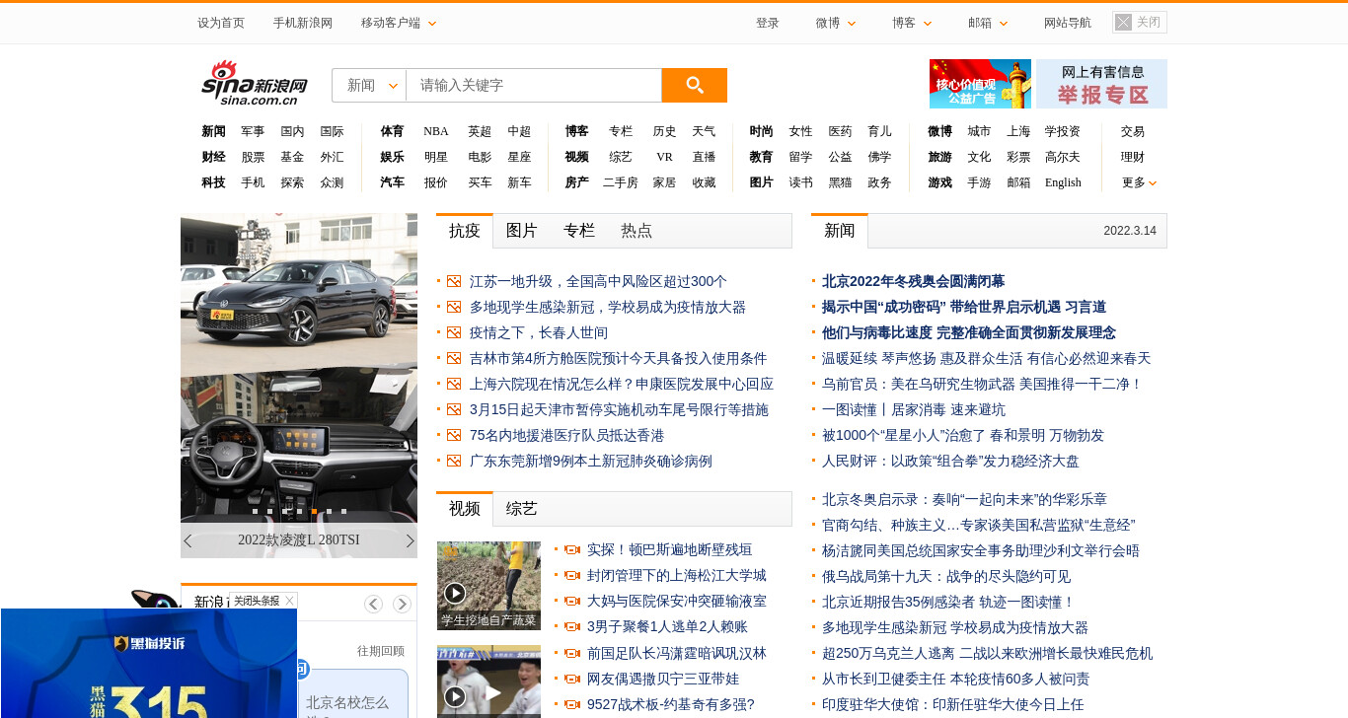This screenshot has height=718, width=1348.
Task: Switch to the 热点 tab
Action: 637,231
